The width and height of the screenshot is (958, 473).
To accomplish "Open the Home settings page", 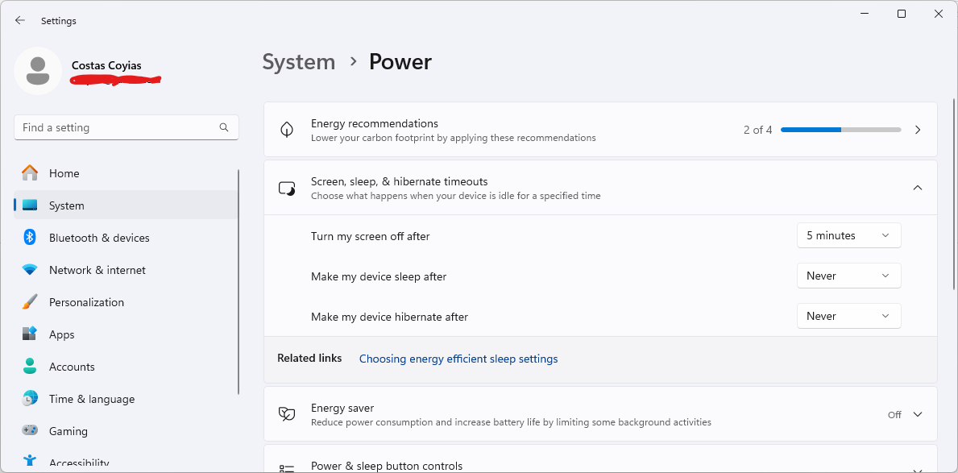I will pyautogui.click(x=64, y=173).
